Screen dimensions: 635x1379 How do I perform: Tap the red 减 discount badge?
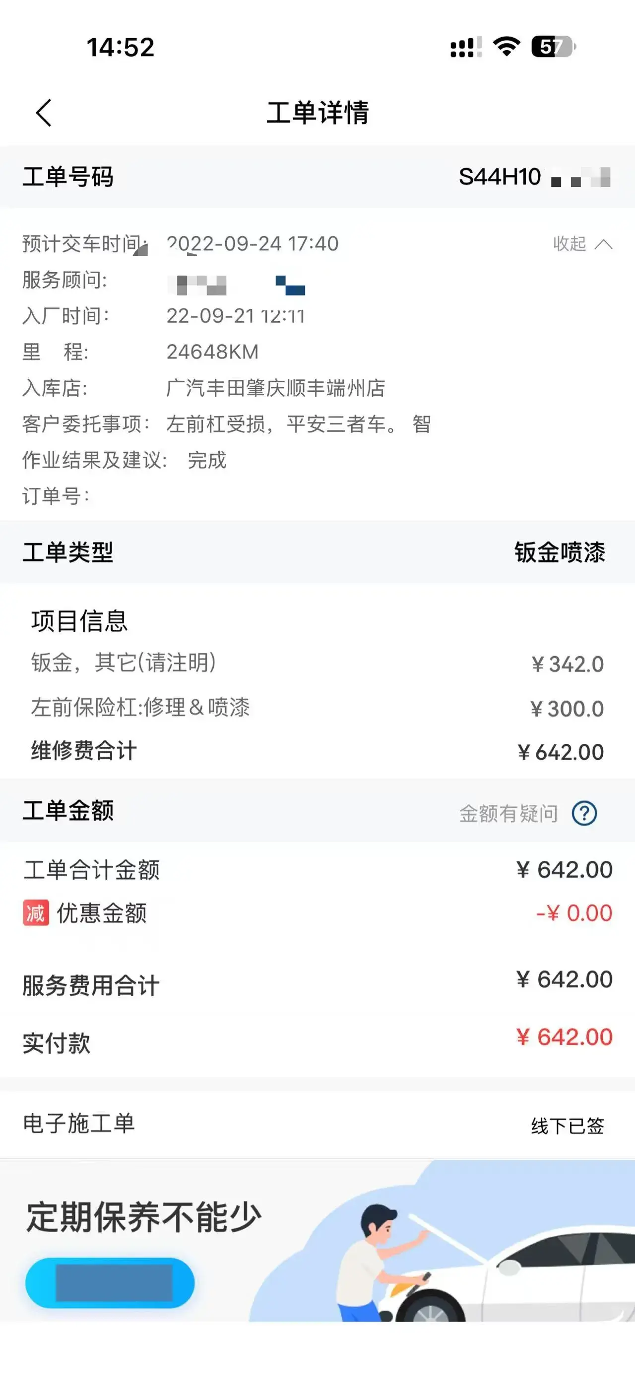coord(36,913)
